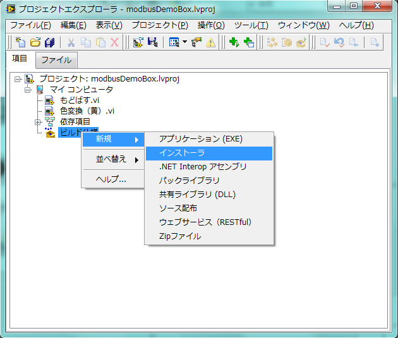The image size is (398, 338).
Task: Click the もどばす.vi file icon
Action: [49, 100]
